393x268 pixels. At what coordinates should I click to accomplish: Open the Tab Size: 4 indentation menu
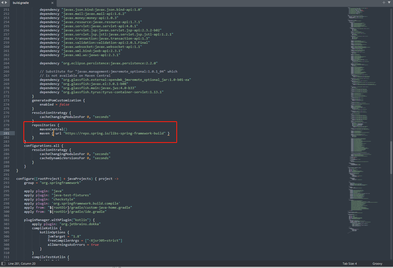pos(350,264)
